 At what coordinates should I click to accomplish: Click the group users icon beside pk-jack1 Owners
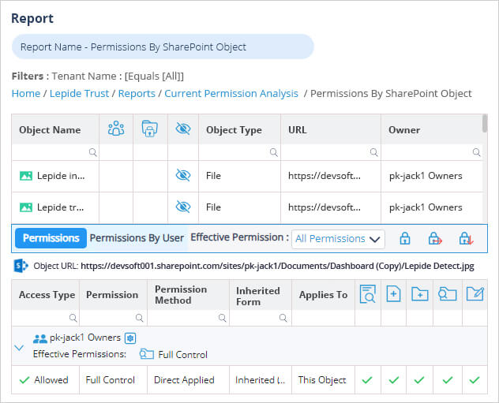click(x=40, y=338)
